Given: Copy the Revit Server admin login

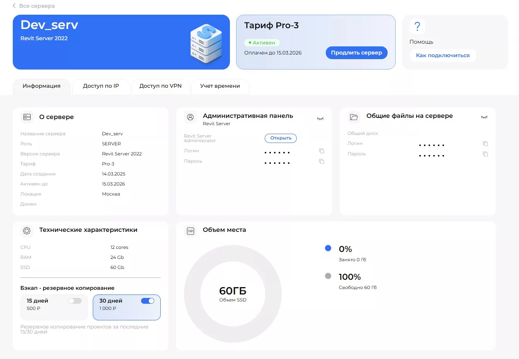Looking at the screenshot, I should 321,151.
